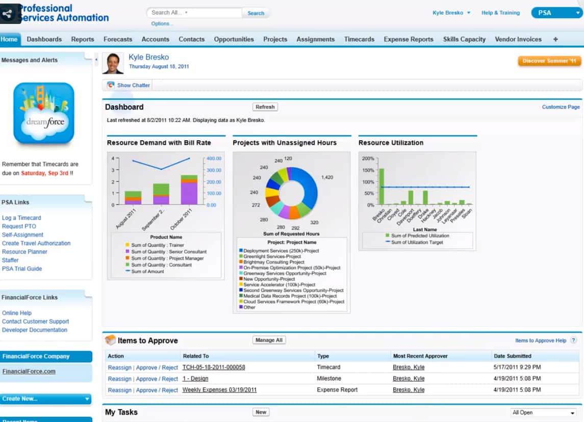
Task: Open the Weekly Expenses 03/19/2011 link
Action: [219, 389]
